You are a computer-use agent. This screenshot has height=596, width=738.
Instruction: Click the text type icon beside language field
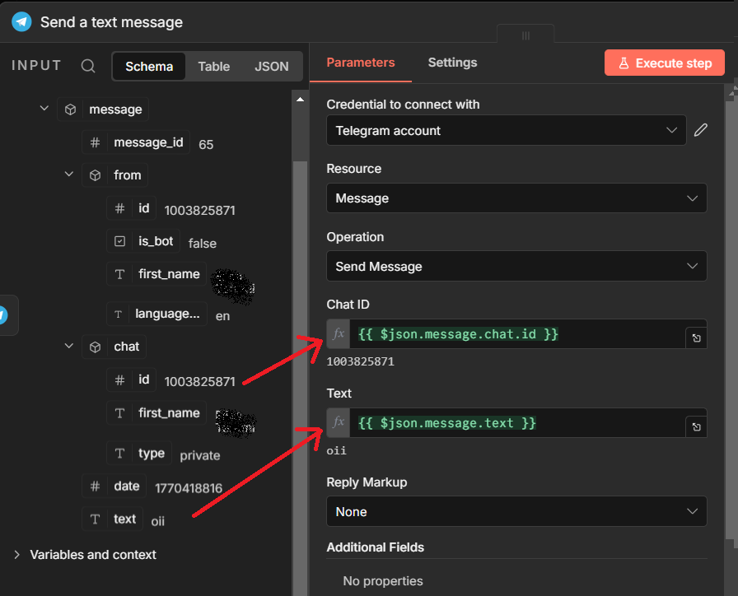coord(118,314)
